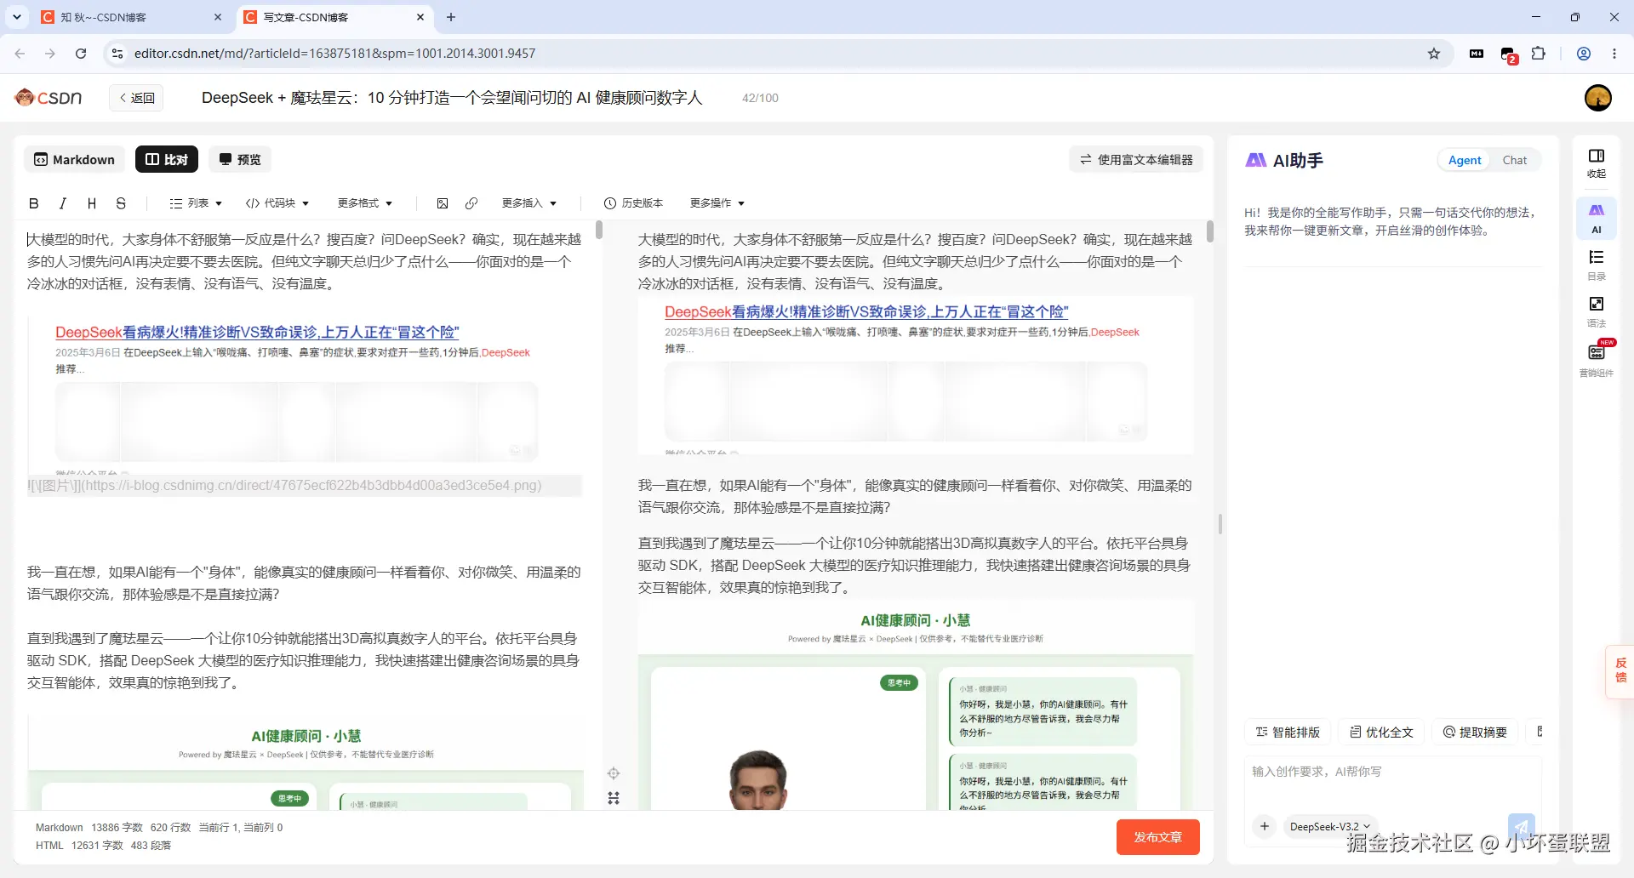Switch the AI assistant to Agent mode

pyautogui.click(x=1465, y=160)
